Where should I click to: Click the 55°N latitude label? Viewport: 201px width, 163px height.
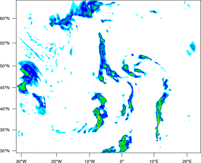5,43
